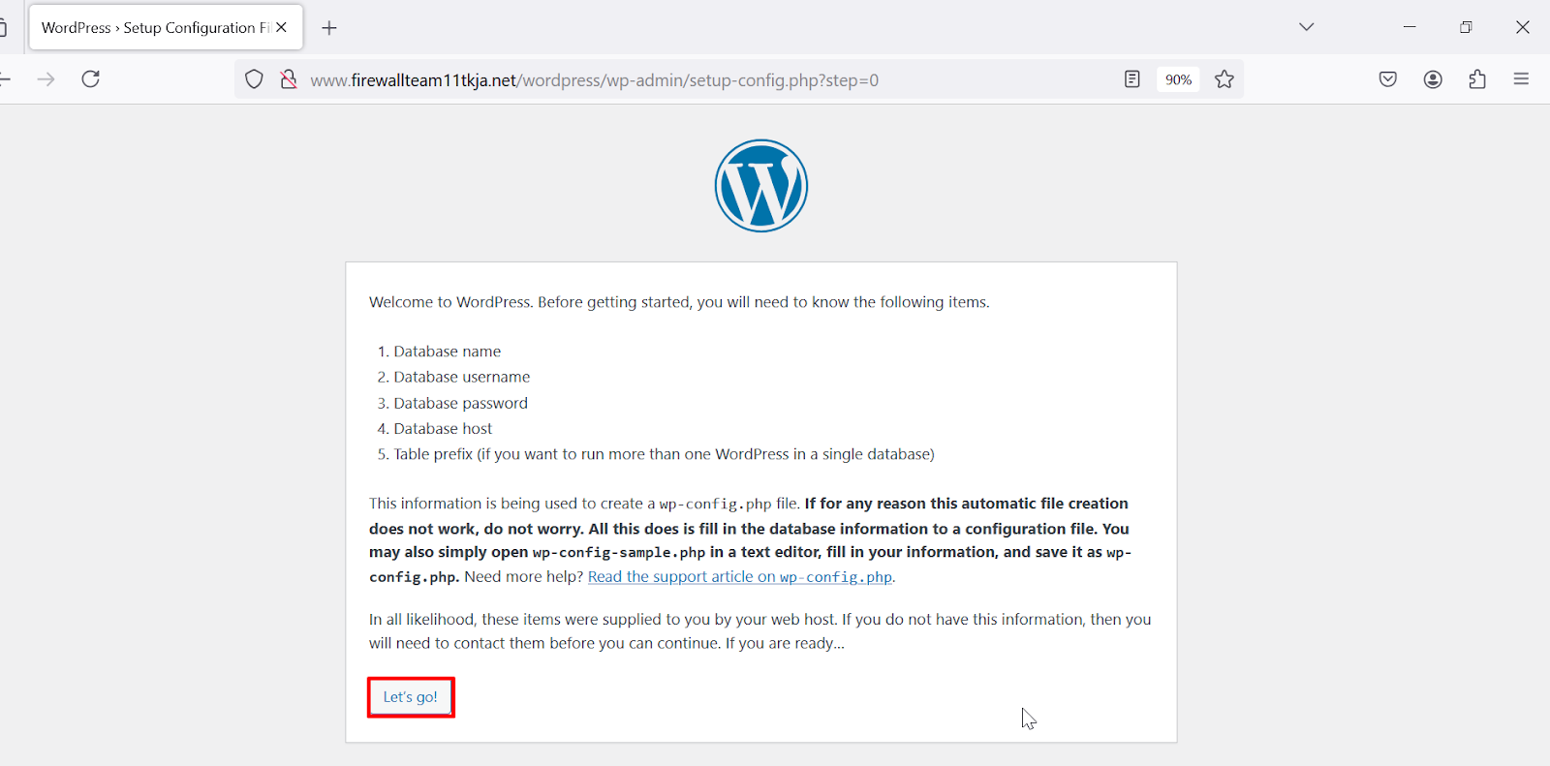Click the 'Database username' list item
The image size is (1550, 766).
(461, 377)
